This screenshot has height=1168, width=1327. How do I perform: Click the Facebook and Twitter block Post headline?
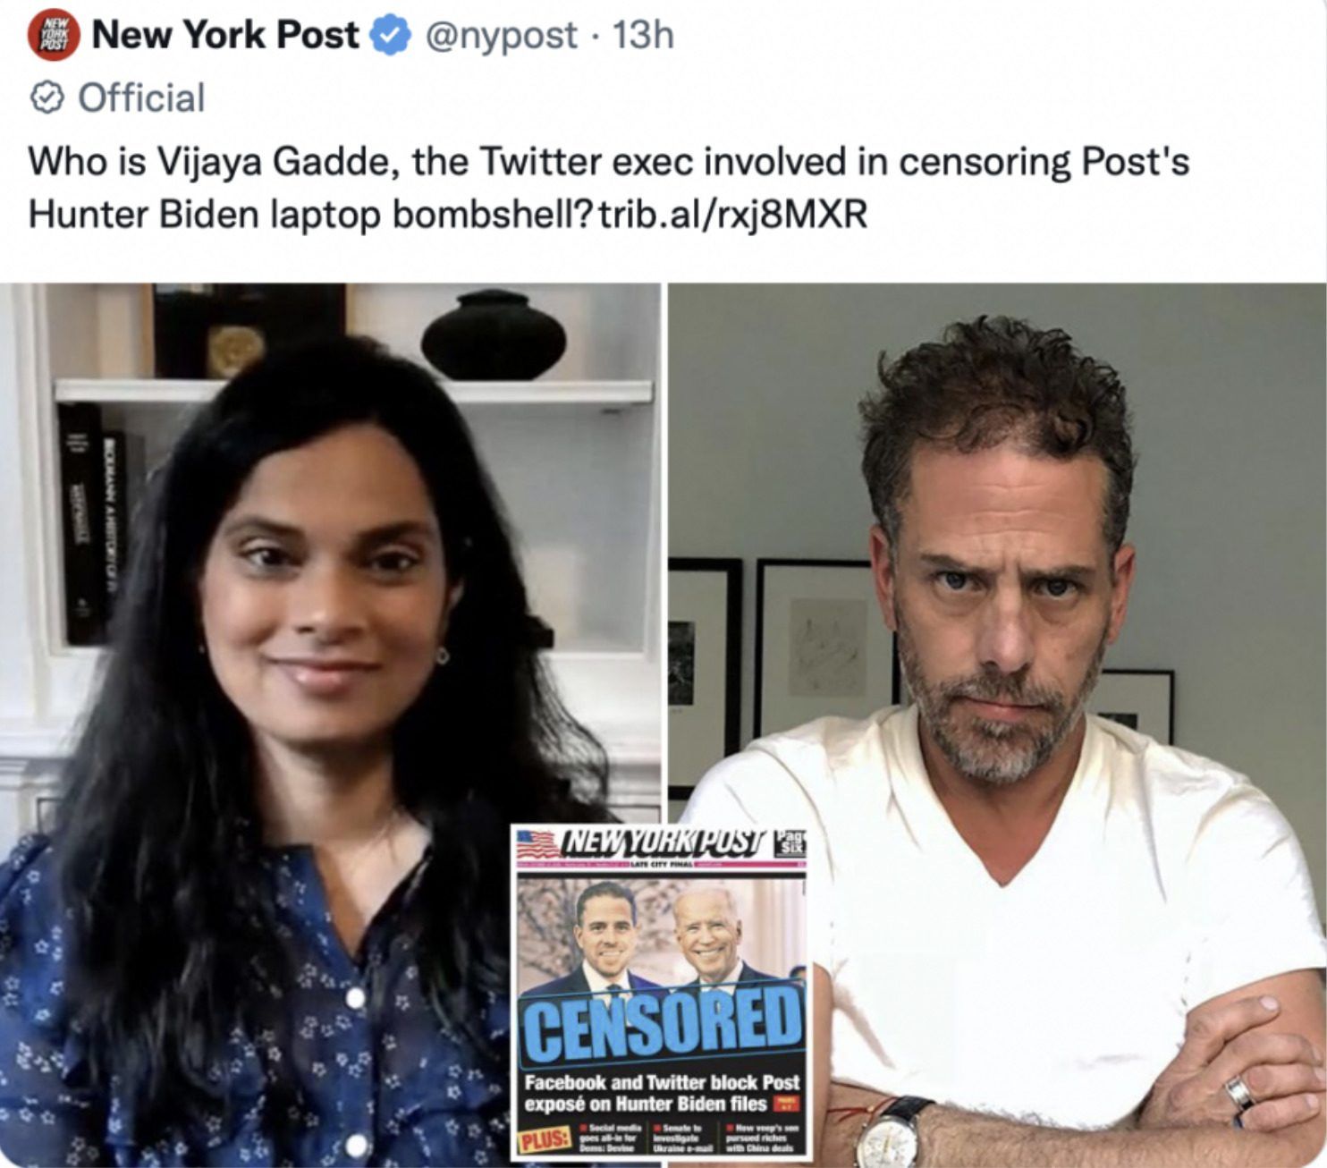point(662,1093)
